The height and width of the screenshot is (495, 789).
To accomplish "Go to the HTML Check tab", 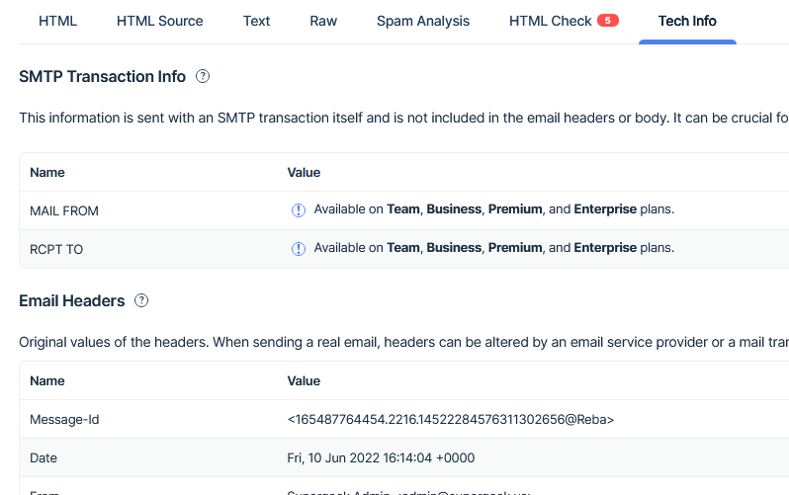I will point(551,21).
